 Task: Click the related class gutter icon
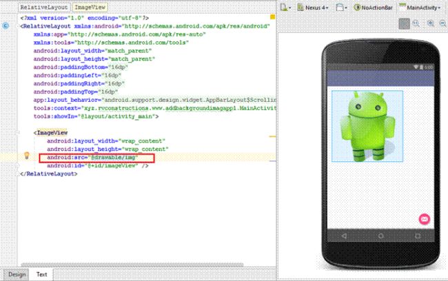coord(6,26)
